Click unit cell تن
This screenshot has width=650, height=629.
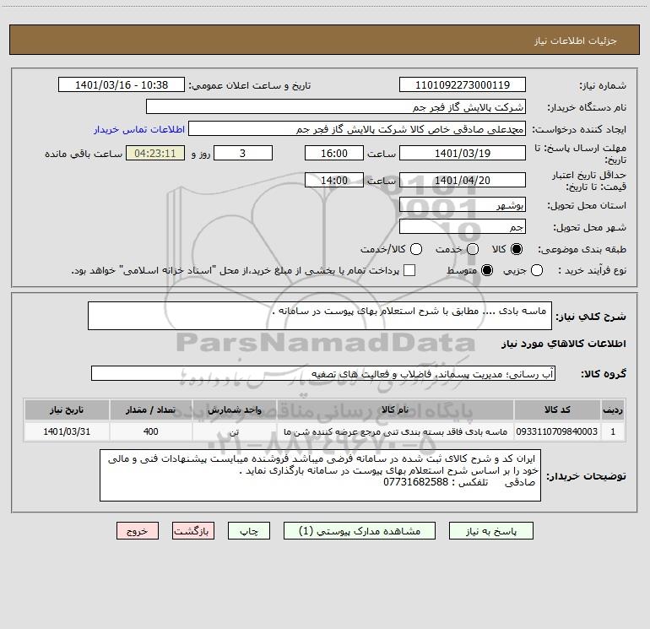[235, 431]
